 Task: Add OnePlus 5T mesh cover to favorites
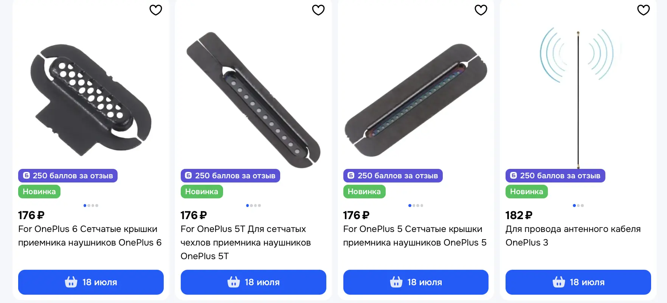(318, 10)
